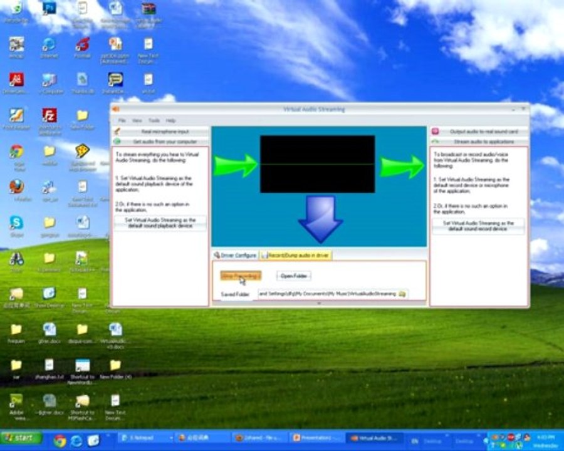Open the Tools menu
564x451 pixels.
[154, 120]
